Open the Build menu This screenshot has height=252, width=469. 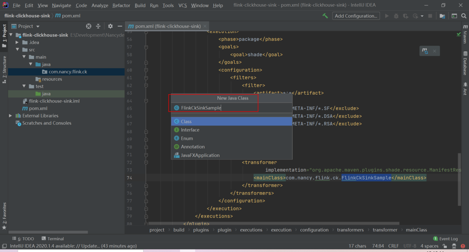[x=140, y=5]
